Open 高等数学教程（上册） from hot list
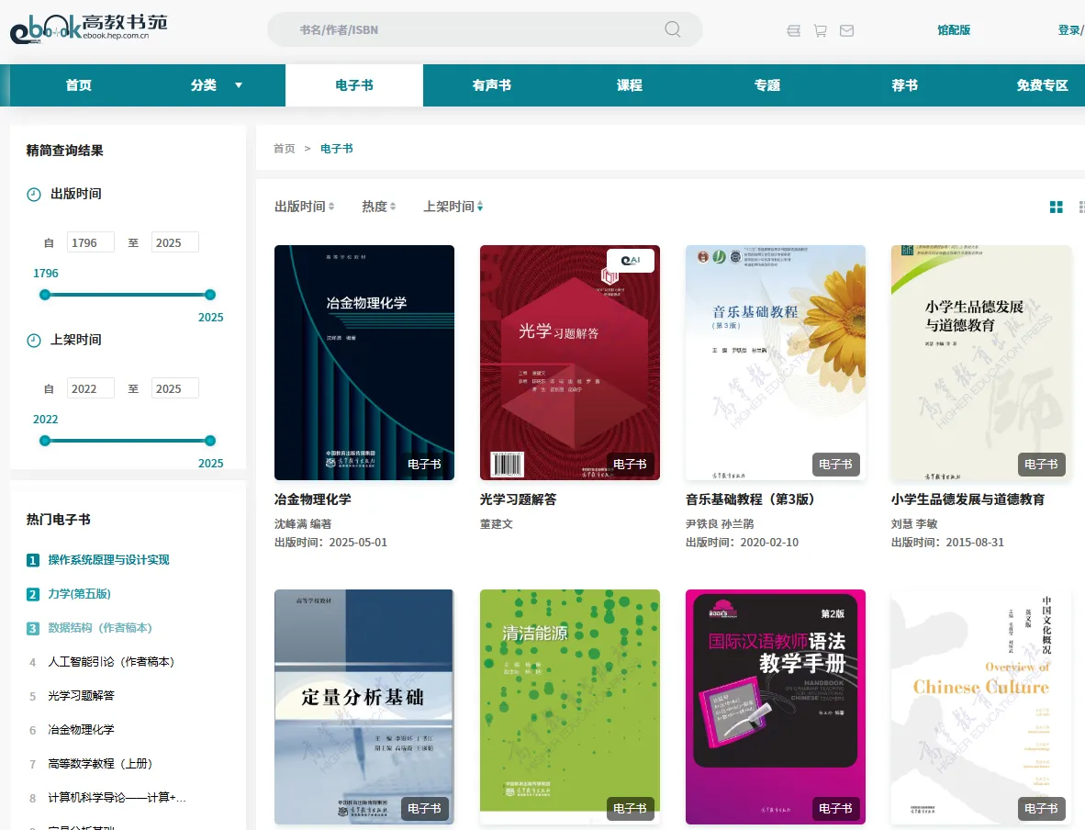The height and width of the screenshot is (830, 1085). 100,764
